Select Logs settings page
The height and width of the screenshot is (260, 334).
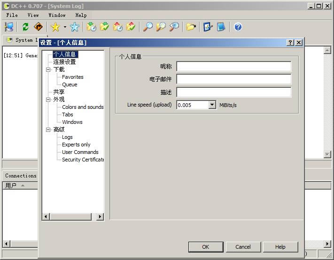click(67, 137)
